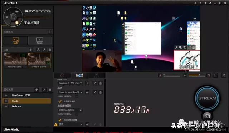Viewport: 229px width, 133px height.
Task: Take a snapshot with the camera icon
Action: pyautogui.click(x=207, y=116)
